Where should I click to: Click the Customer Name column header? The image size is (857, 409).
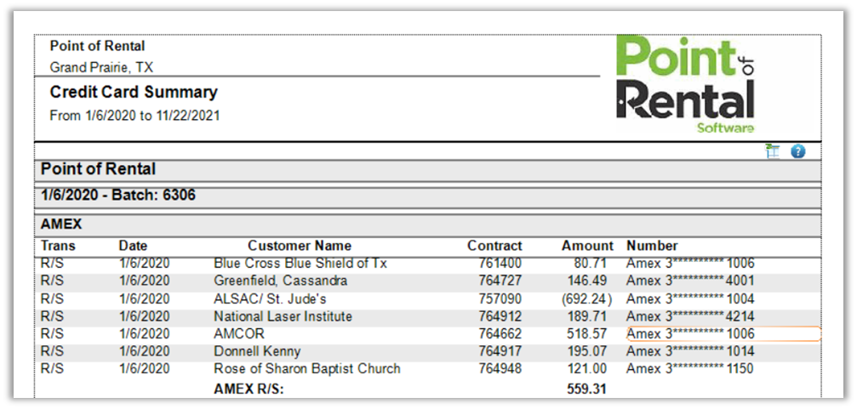[x=299, y=246]
